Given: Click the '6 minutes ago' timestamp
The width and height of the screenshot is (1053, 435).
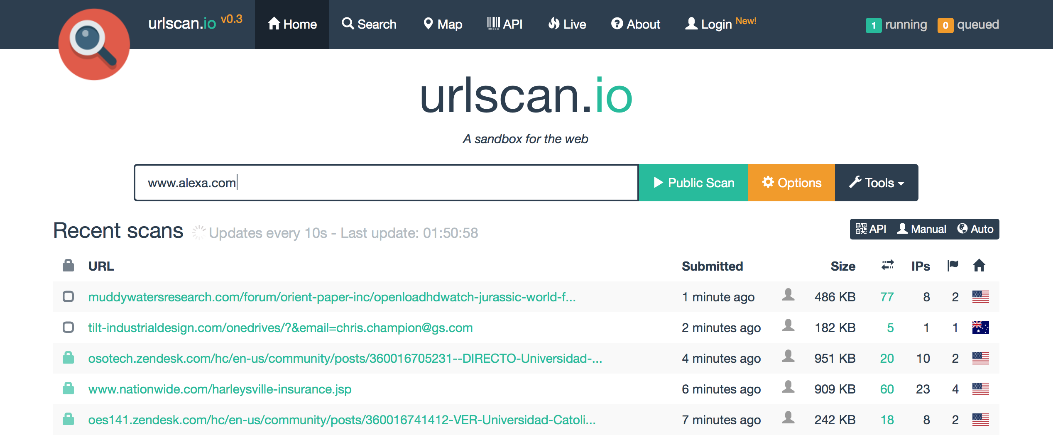Looking at the screenshot, I should click(721, 389).
